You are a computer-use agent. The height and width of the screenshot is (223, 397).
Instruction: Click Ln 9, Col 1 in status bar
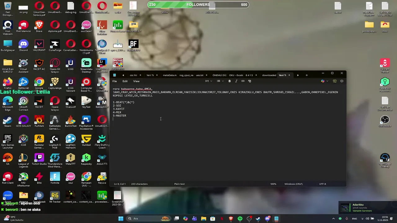pyautogui.click(x=120, y=184)
